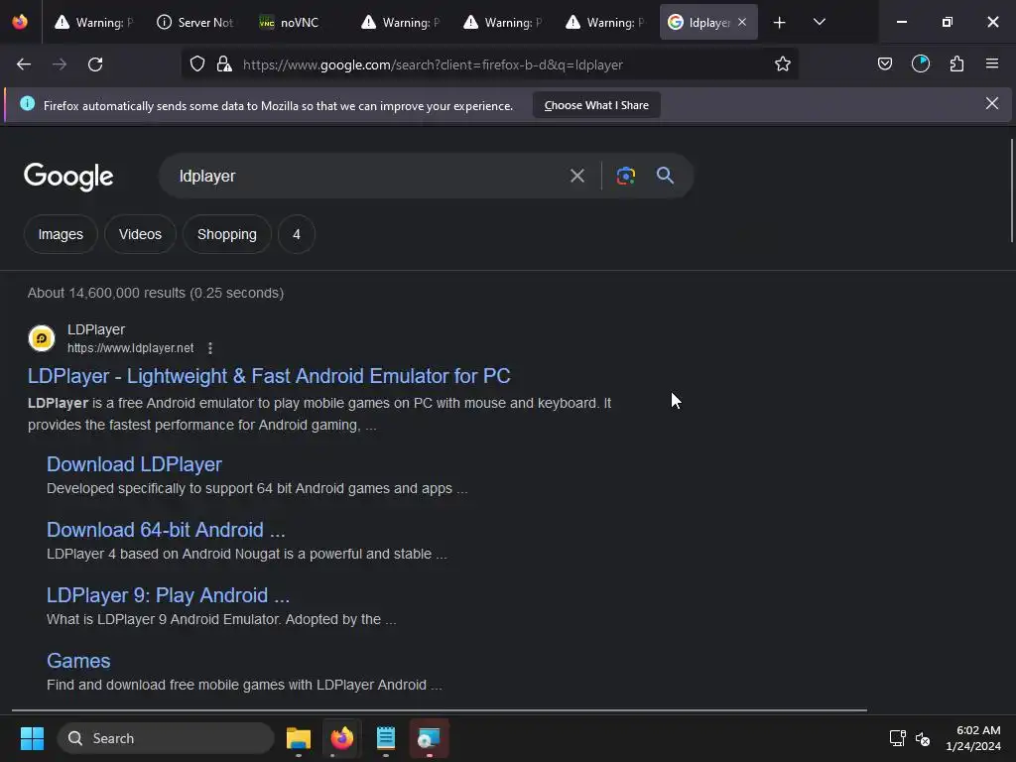Click the forward navigation arrow
Image resolution: width=1016 pixels, height=762 pixels.
tap(60, 64)
